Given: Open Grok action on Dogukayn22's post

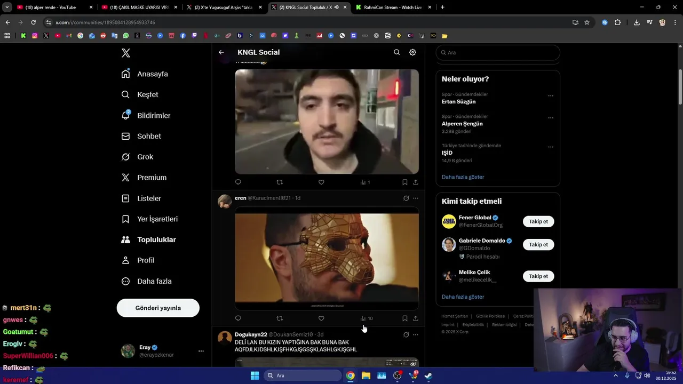Looking at the screenshot, I should [406, 335].
